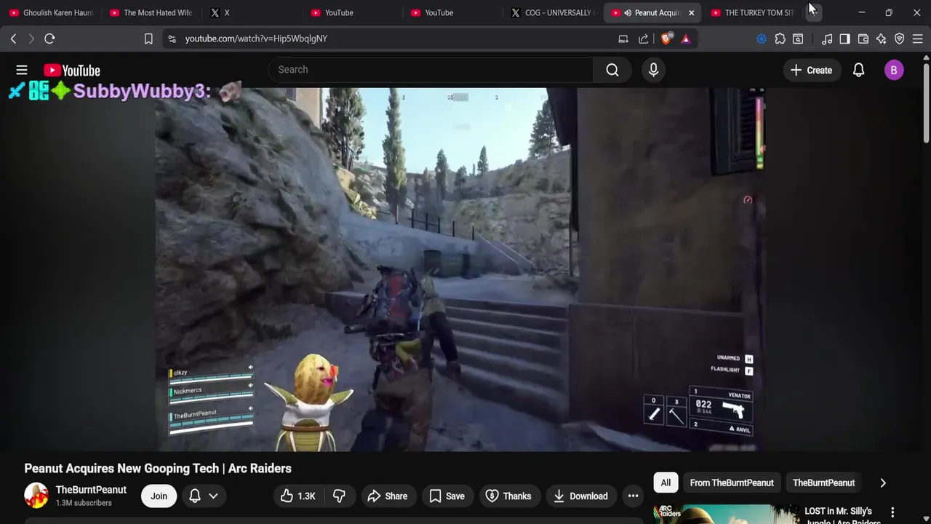Install YouTube as app icon
Viewport: 931px width, 524px height.
[x=623, y=39]
